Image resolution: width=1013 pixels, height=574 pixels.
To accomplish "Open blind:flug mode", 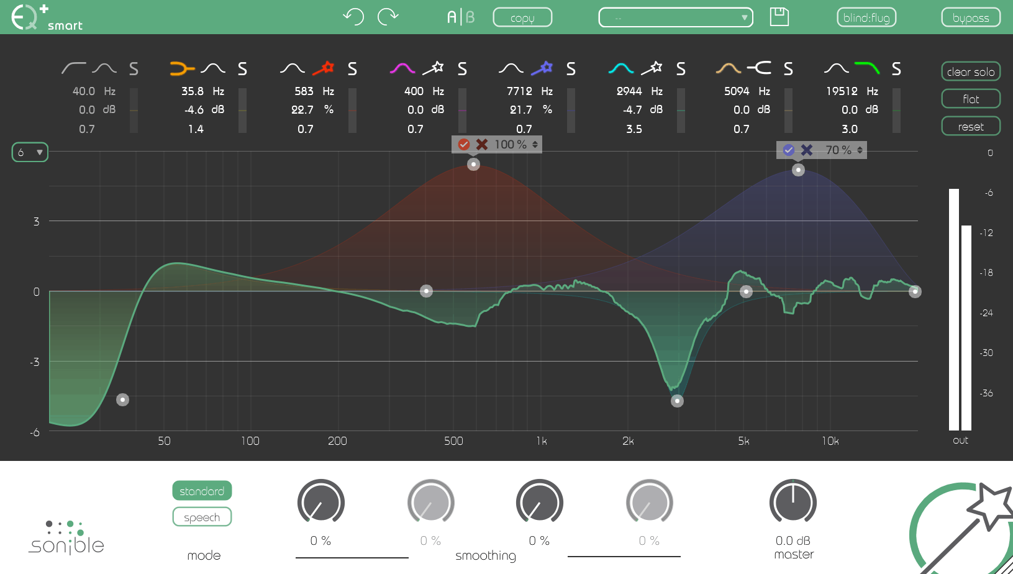I will (x=866, y=17).
